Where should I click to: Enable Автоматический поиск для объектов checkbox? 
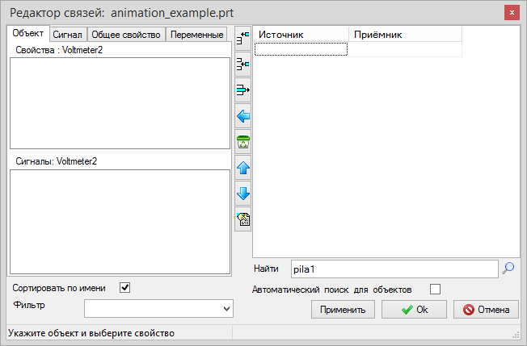[x=436, y=289]
